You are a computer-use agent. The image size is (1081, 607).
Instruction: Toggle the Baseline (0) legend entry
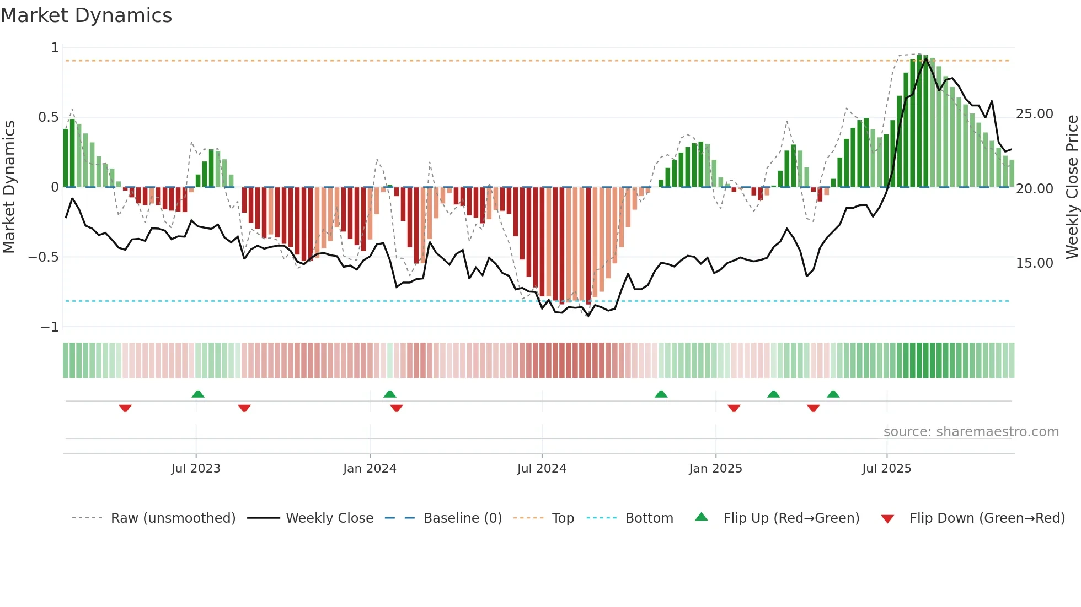(x=443, y=518)
